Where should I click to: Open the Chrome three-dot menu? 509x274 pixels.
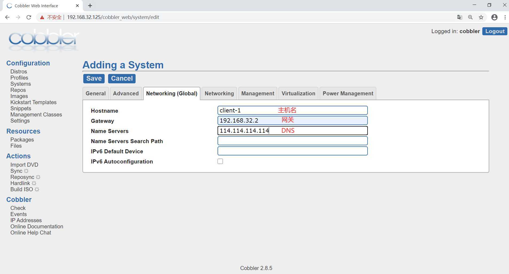(505, 17)
